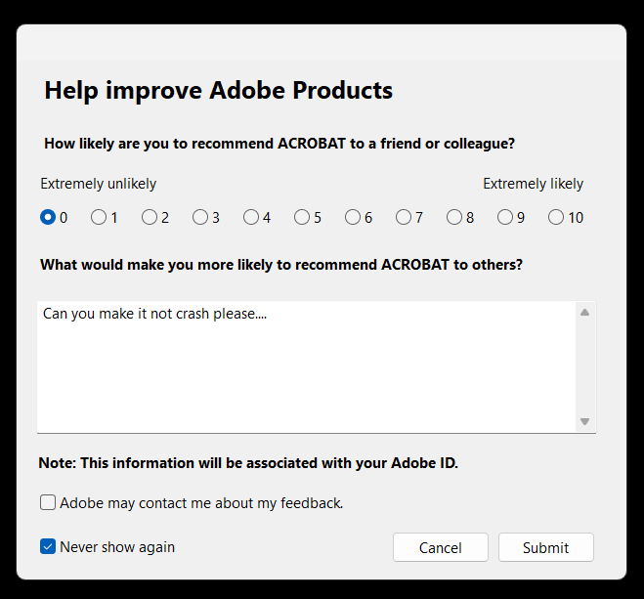This screenshot has width=644, height=599.
Task: Select rating 10 extremely likely
Action: coord(556,217)
